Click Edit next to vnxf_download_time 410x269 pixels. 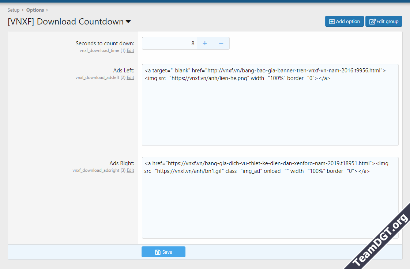(x=130, y=50)
